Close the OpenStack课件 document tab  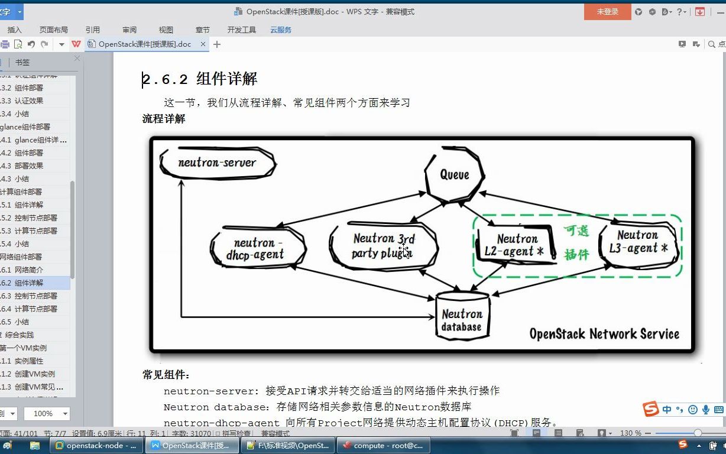(203, 44)
